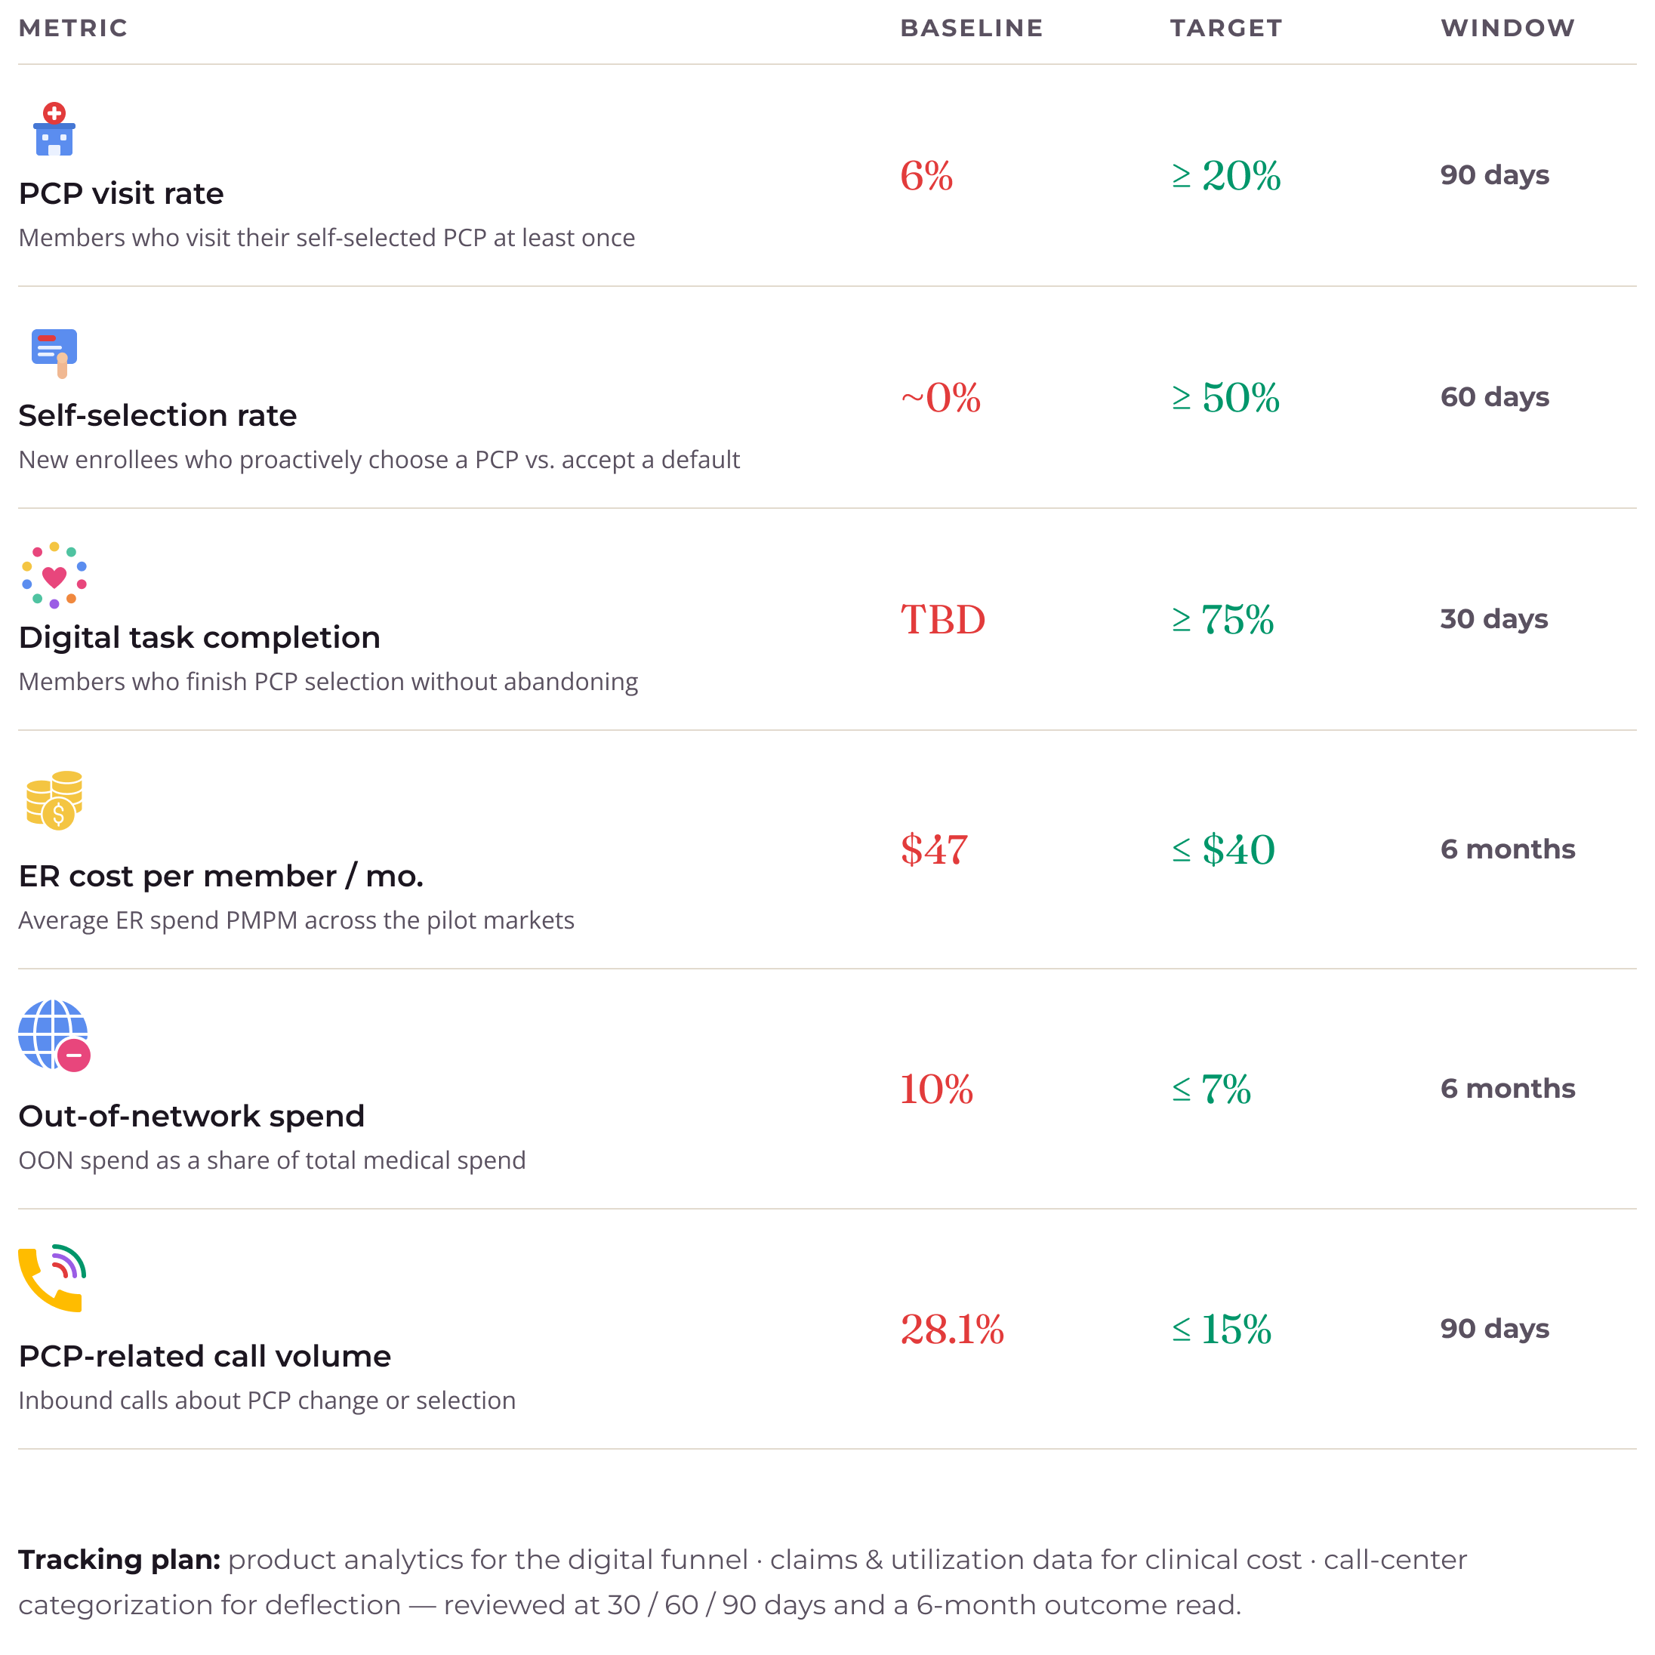Screen dimensions: 1655x1655
Task: Click the Digital task completion title
Action: (199, 637)
